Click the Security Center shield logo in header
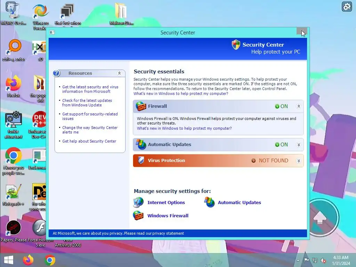 pos(236,44)
